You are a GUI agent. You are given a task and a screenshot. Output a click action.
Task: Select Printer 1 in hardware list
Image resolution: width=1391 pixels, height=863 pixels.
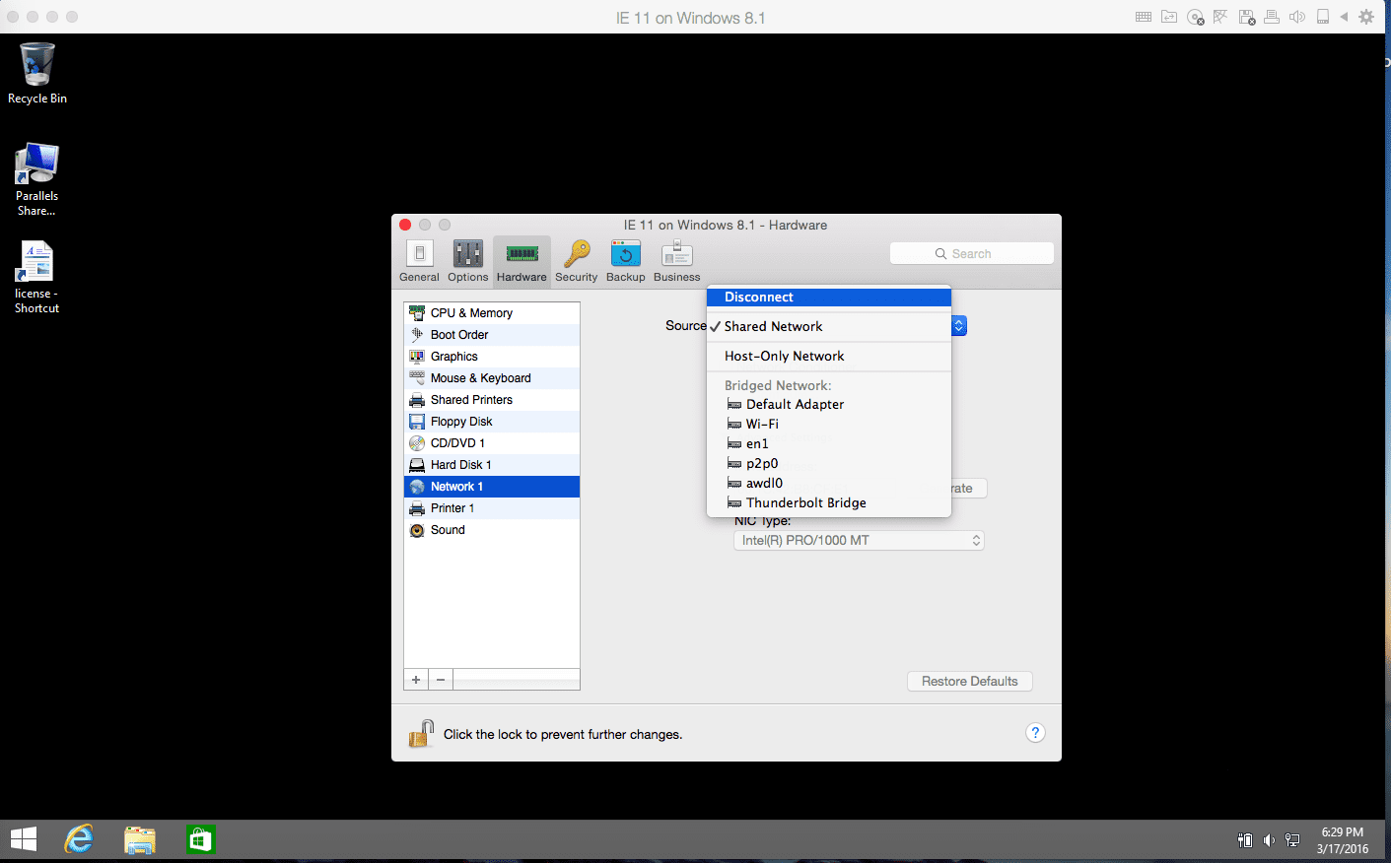pyautogui.click(x=492, y=508)
